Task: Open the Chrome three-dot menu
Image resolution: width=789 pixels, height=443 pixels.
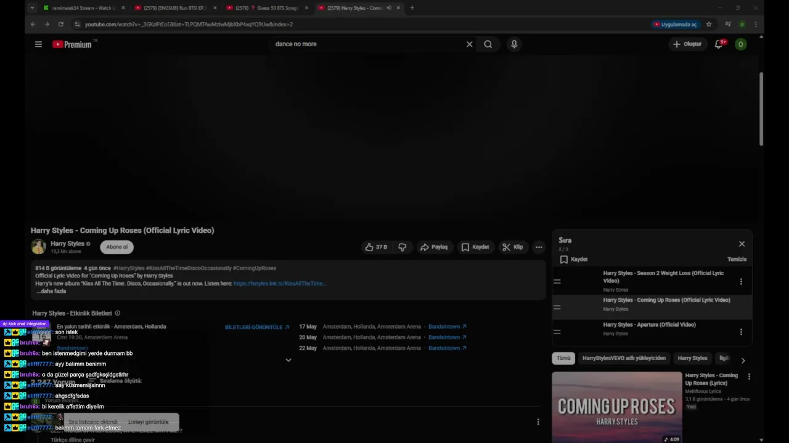Action: tap(756, 24)
